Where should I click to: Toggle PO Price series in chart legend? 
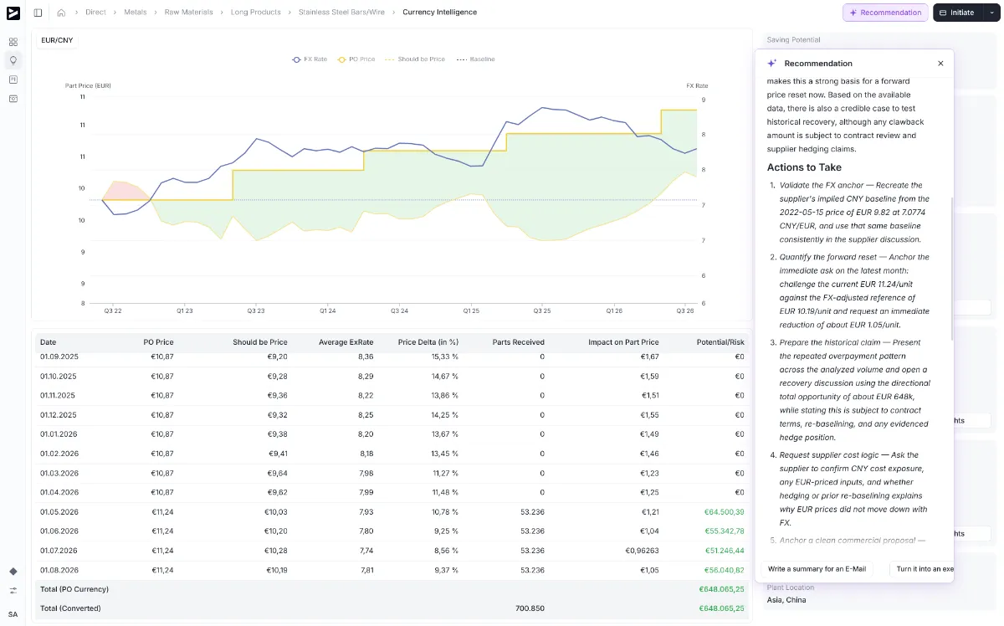point(356,59)
